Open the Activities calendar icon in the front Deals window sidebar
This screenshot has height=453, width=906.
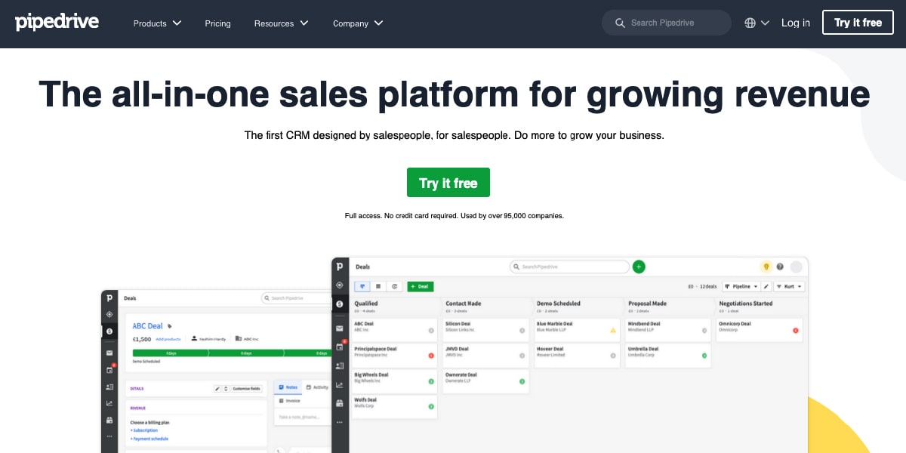pyautogui.click(x=340, y=347)
